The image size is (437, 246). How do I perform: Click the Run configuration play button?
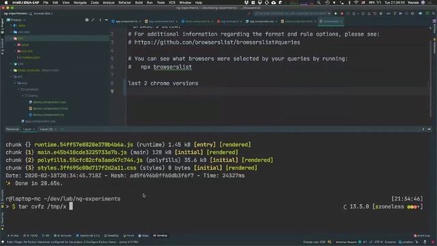(x=335, y=14)
